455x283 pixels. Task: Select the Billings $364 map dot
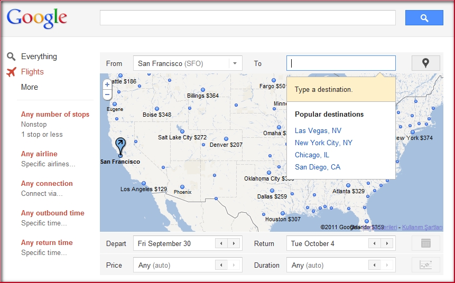203,90
